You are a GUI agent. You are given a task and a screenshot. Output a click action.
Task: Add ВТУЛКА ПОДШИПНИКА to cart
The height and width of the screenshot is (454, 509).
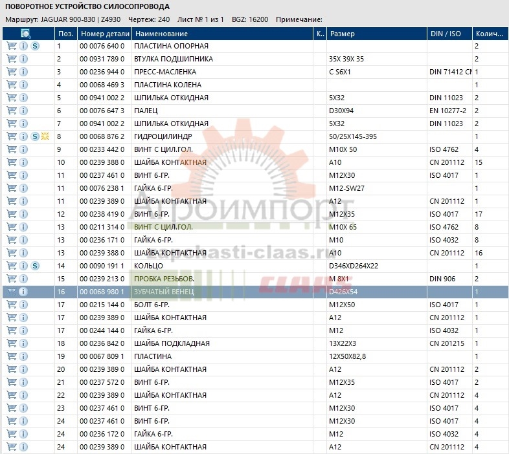12,59
